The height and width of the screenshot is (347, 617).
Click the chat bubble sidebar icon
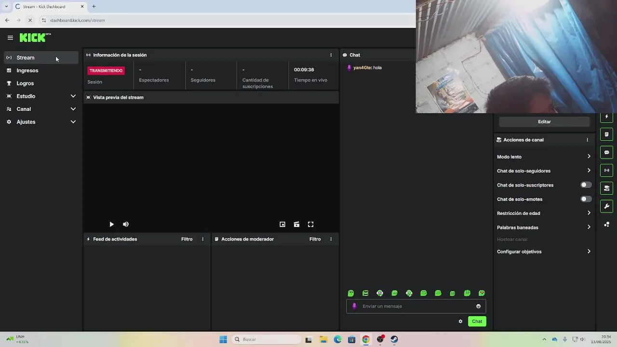click(606, 152)
